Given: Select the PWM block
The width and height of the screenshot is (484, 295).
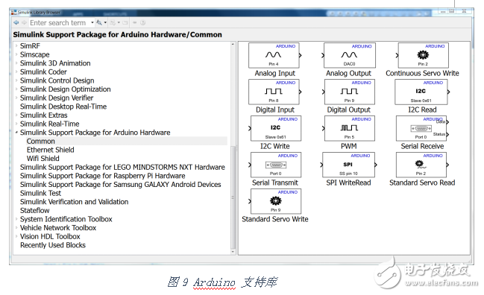Looking at the screenshot, I should click(x=349, y=128).
